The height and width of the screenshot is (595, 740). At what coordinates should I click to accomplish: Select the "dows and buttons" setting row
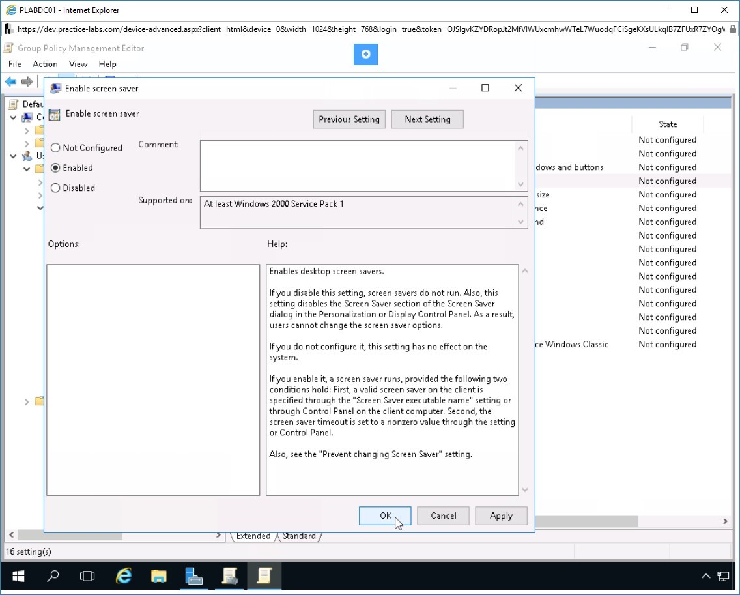(x=633, y=167)
